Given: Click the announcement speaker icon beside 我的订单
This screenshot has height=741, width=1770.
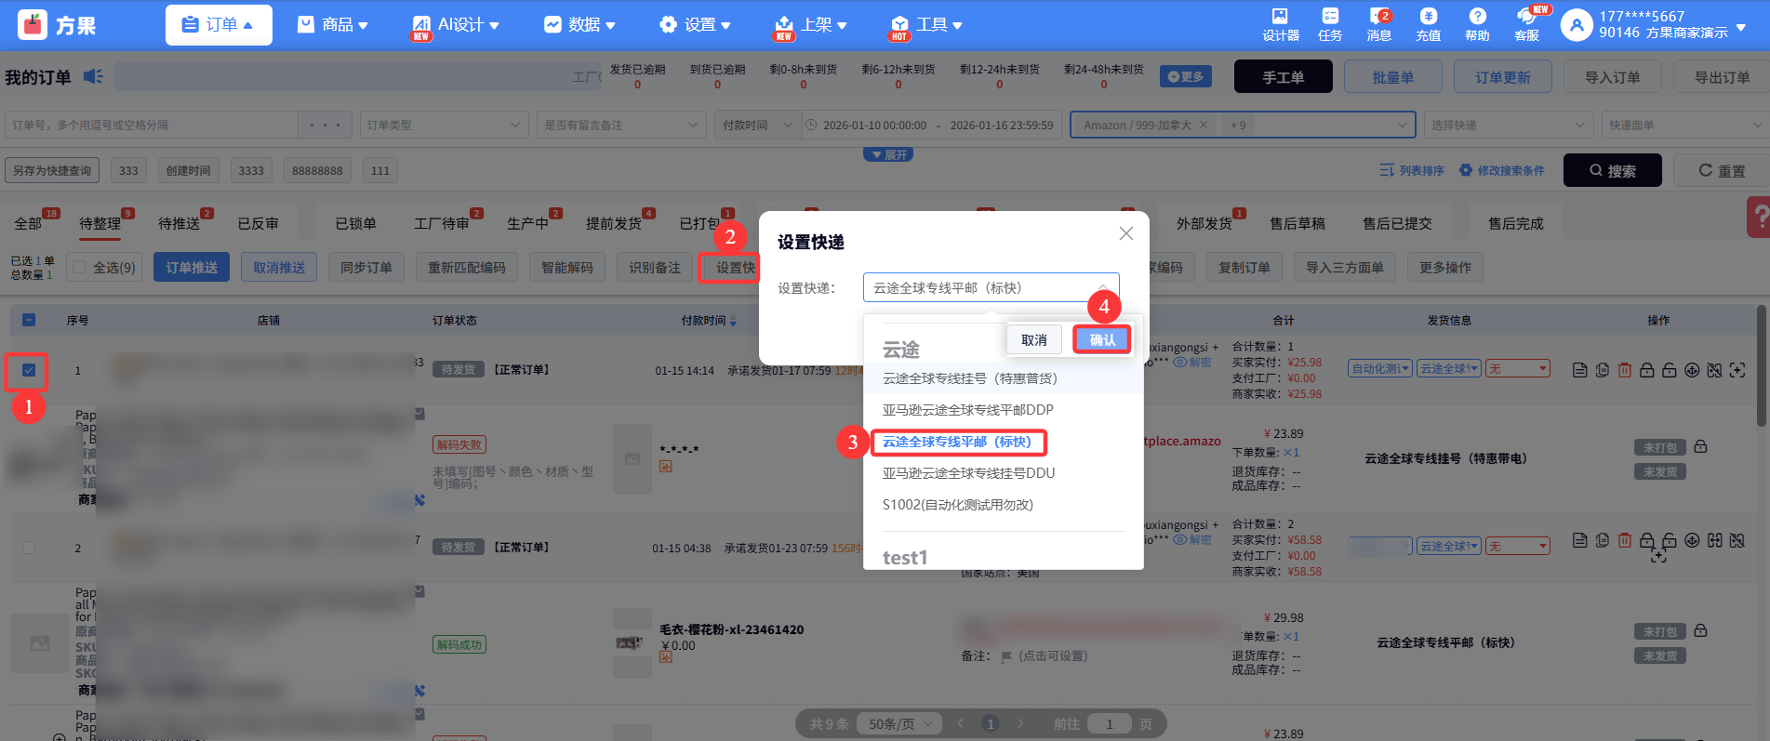Looking at the screenshot, I should (93, 76).
